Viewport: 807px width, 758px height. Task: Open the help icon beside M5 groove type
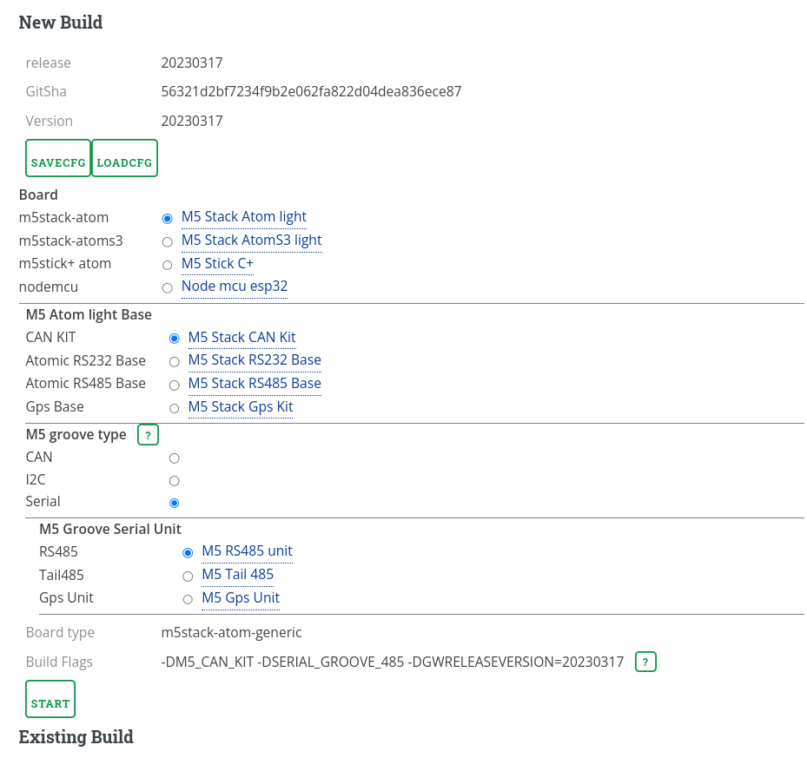tap(148, 434)
